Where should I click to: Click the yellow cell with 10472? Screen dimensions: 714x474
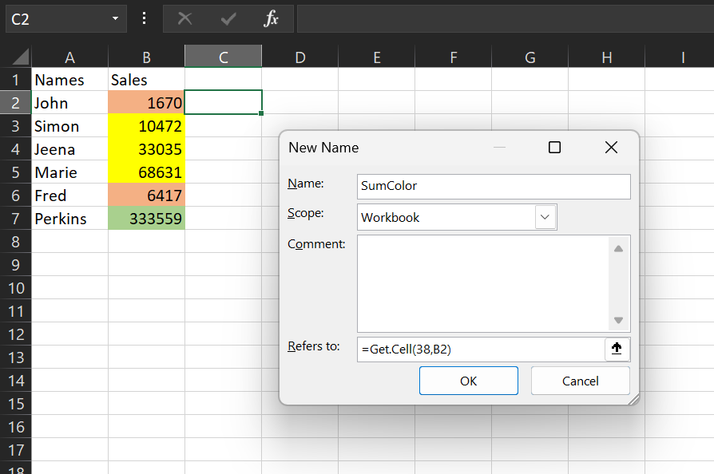[x=146, y=126]
